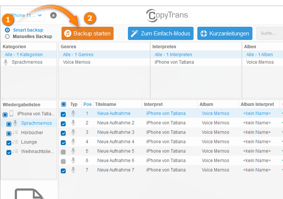
Task: Click microphone icon in Neue Aufnahme 1 row
Action: pyautogui.click(x=73, y=113)
